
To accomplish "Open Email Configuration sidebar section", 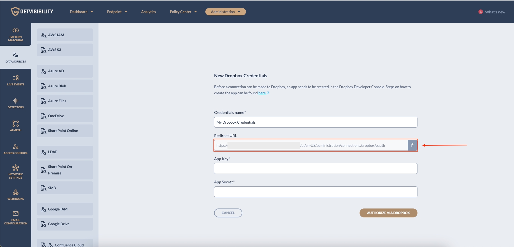I will click(16, 218).
